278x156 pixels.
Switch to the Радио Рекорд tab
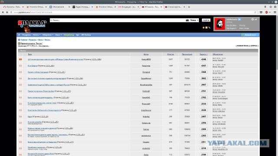tap(83, 7)
